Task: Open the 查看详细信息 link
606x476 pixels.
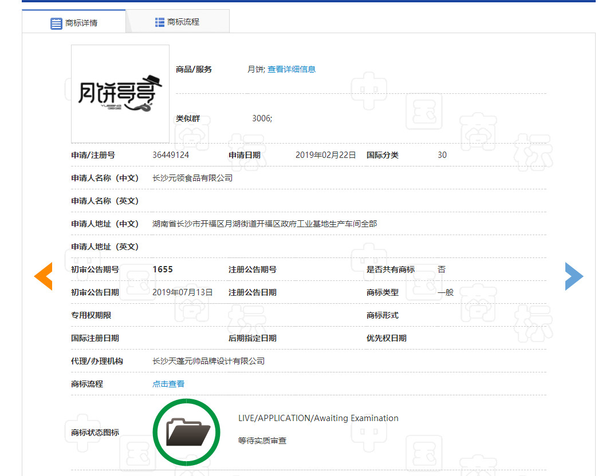Action: coord(292,69)
